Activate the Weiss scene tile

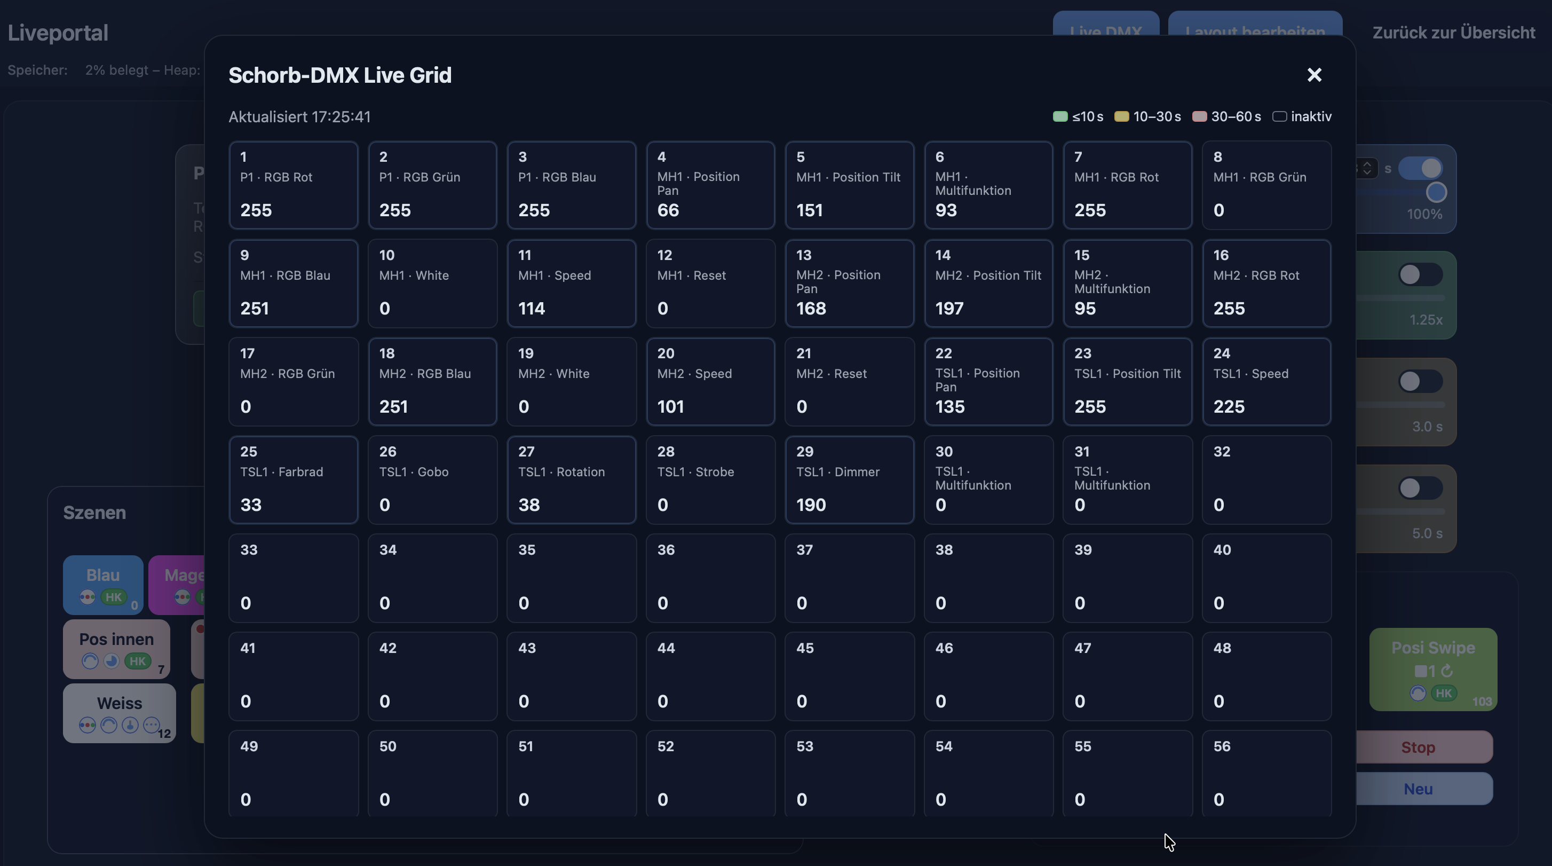coord(120,713)
